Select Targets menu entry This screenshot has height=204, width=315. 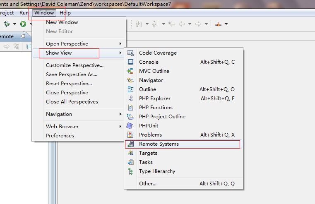point(183,153)
